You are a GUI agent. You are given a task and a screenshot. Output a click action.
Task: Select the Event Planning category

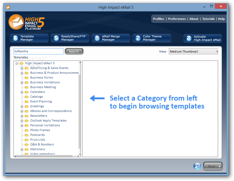[x=41, y=101]
